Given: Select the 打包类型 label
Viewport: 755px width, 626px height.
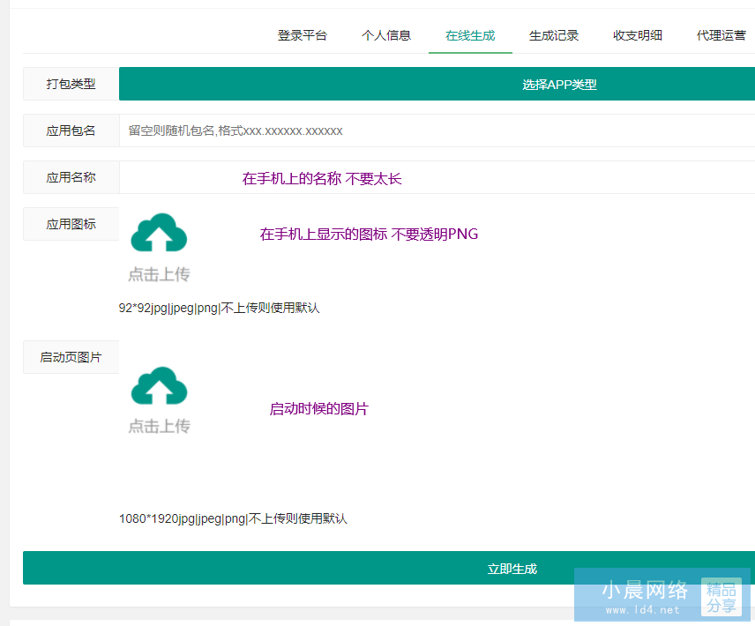Looking at the screenshot, I should click(71, 85).
